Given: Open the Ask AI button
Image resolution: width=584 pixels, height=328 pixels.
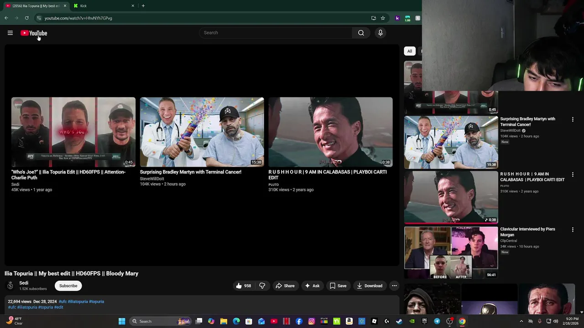Looking at the screenshot, I should (312, 286).
